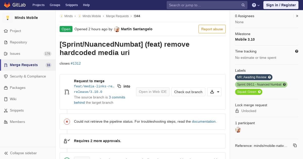Open Martin Santangelo's profile link
303x159 pixels.
pyautogui.click(x=137, y=29)
